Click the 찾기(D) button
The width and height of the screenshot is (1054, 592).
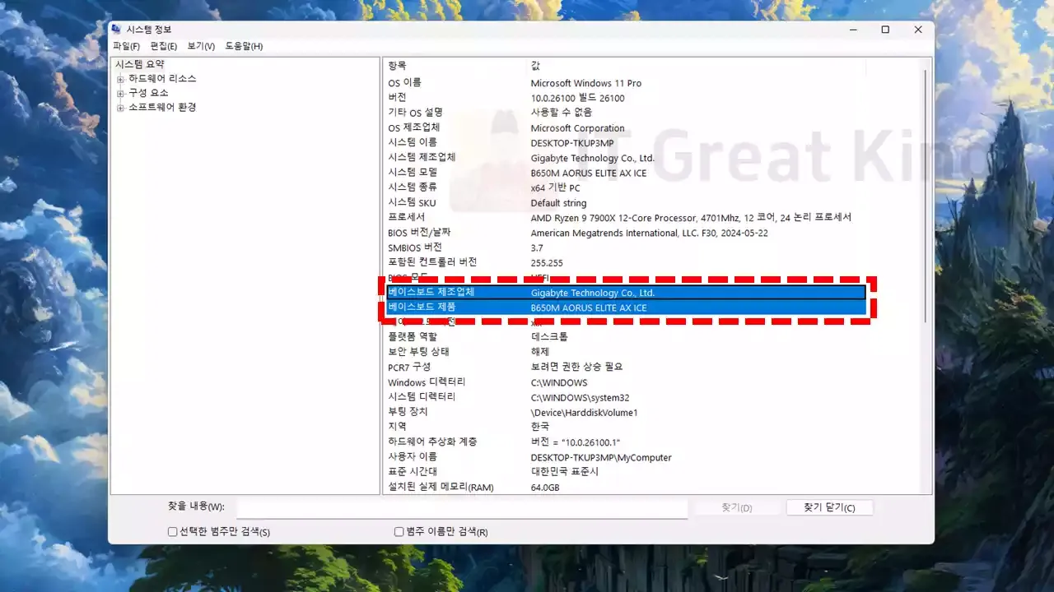tap(737, 507)
